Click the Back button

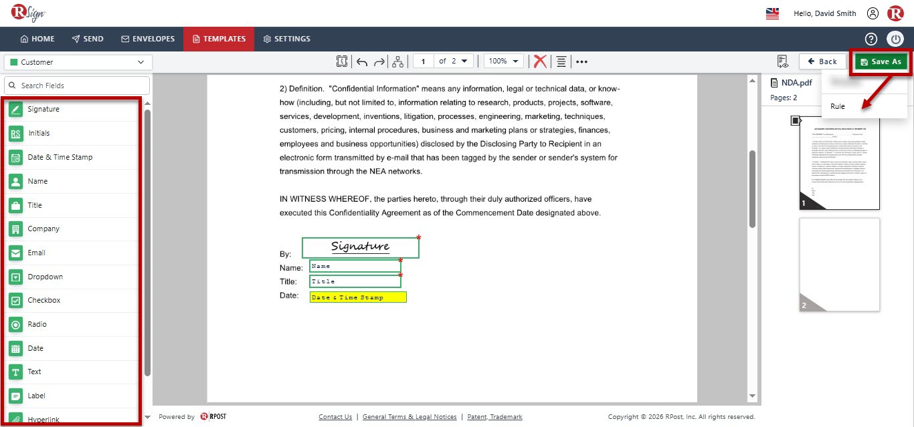pyautogui.click(x=822, y=61)
